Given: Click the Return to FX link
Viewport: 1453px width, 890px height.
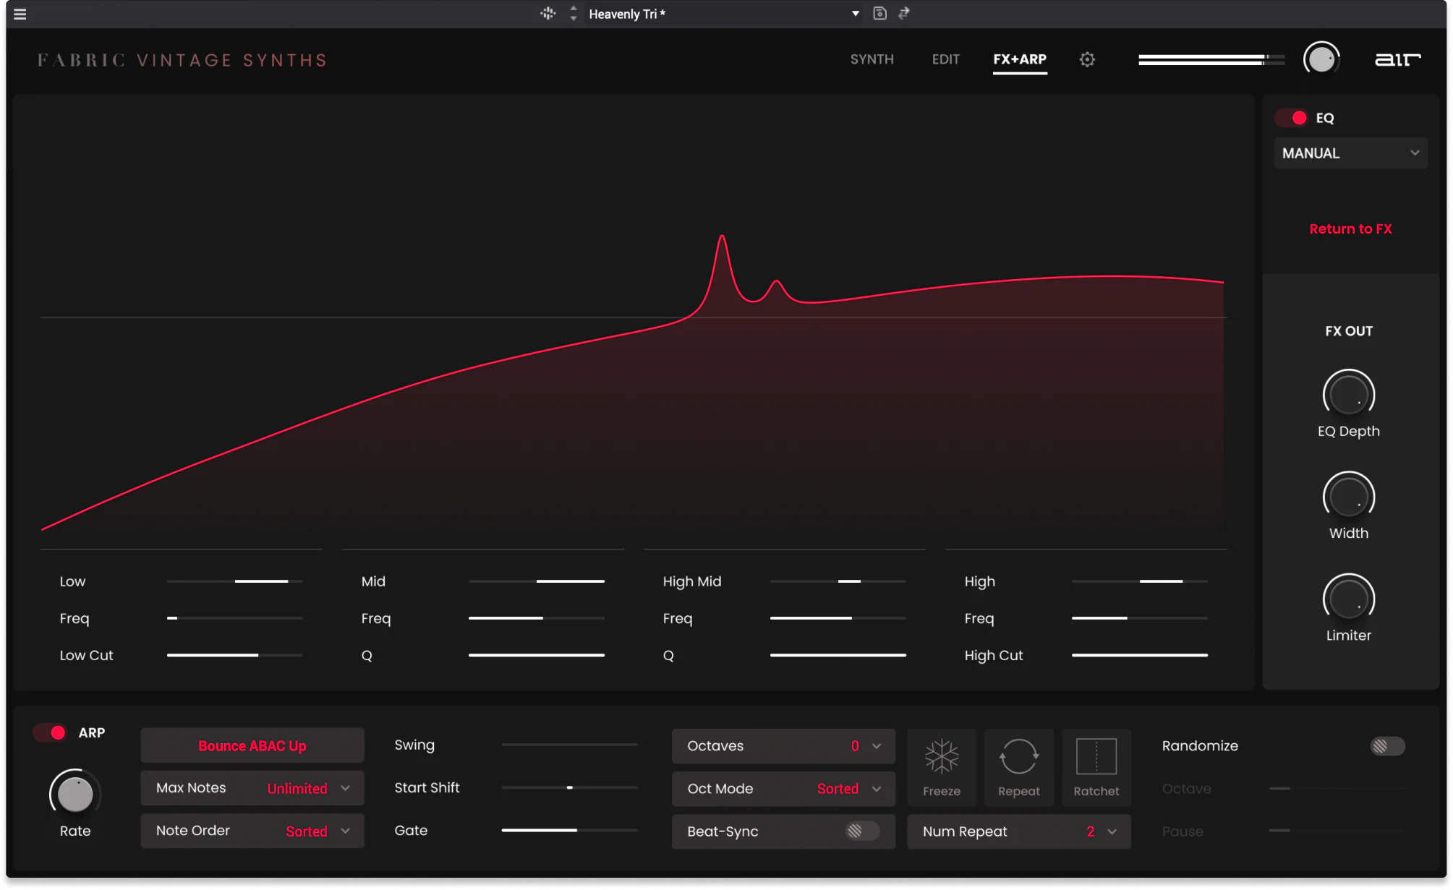Looking at the screenshot, I should 1350,229.
